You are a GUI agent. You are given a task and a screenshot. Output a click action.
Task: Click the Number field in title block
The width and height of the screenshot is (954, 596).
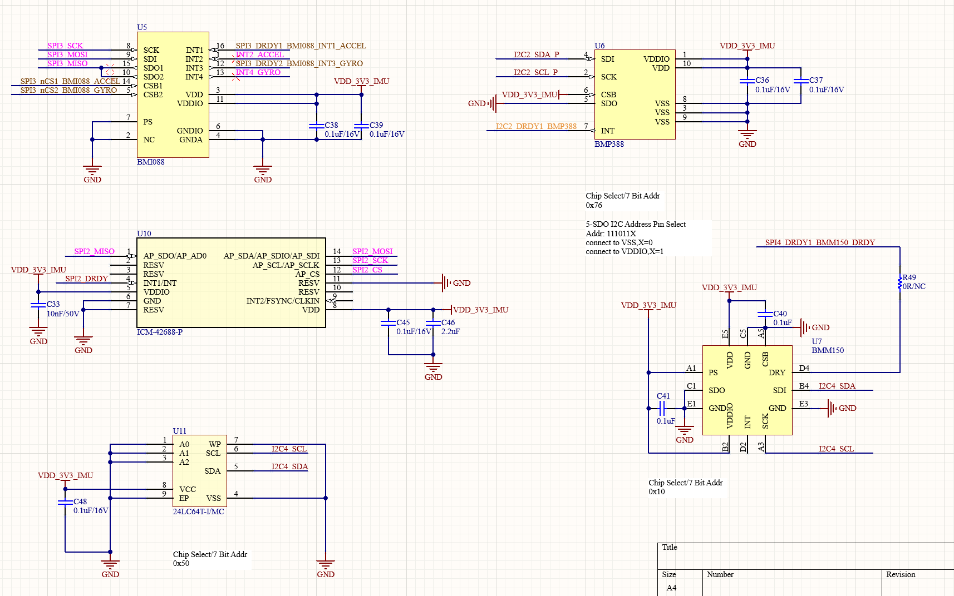793,583
